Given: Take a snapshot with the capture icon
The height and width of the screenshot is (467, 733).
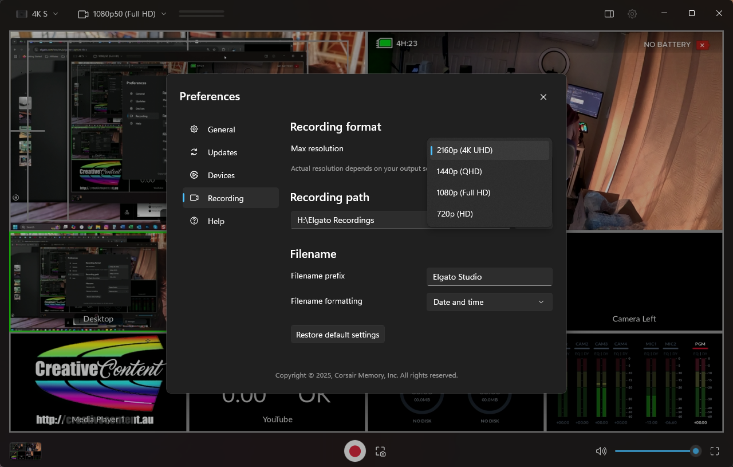Looking at the screenshot, I should tap(381, 452).
